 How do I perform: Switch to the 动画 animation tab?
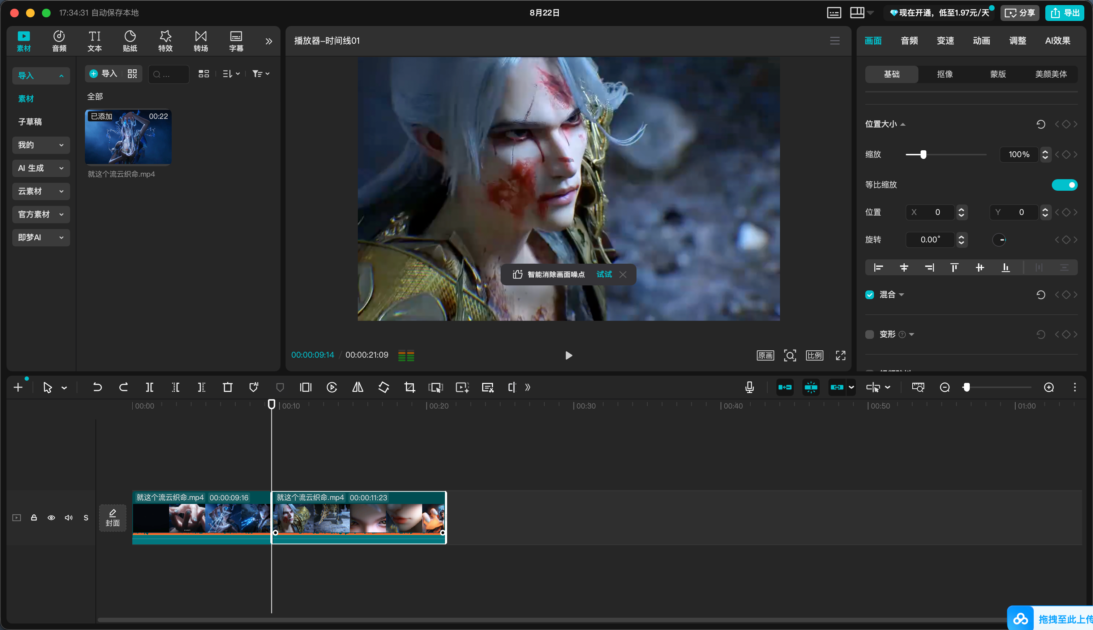click(x=981, y=41)
